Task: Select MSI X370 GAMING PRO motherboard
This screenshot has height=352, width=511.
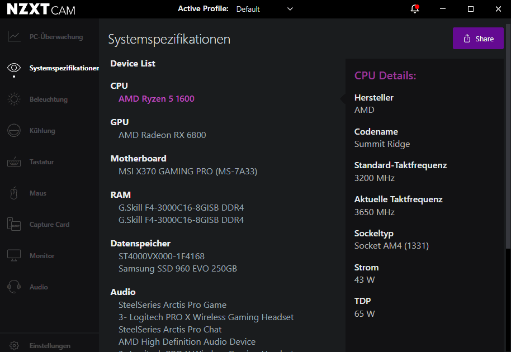Action: coord(188,172)
